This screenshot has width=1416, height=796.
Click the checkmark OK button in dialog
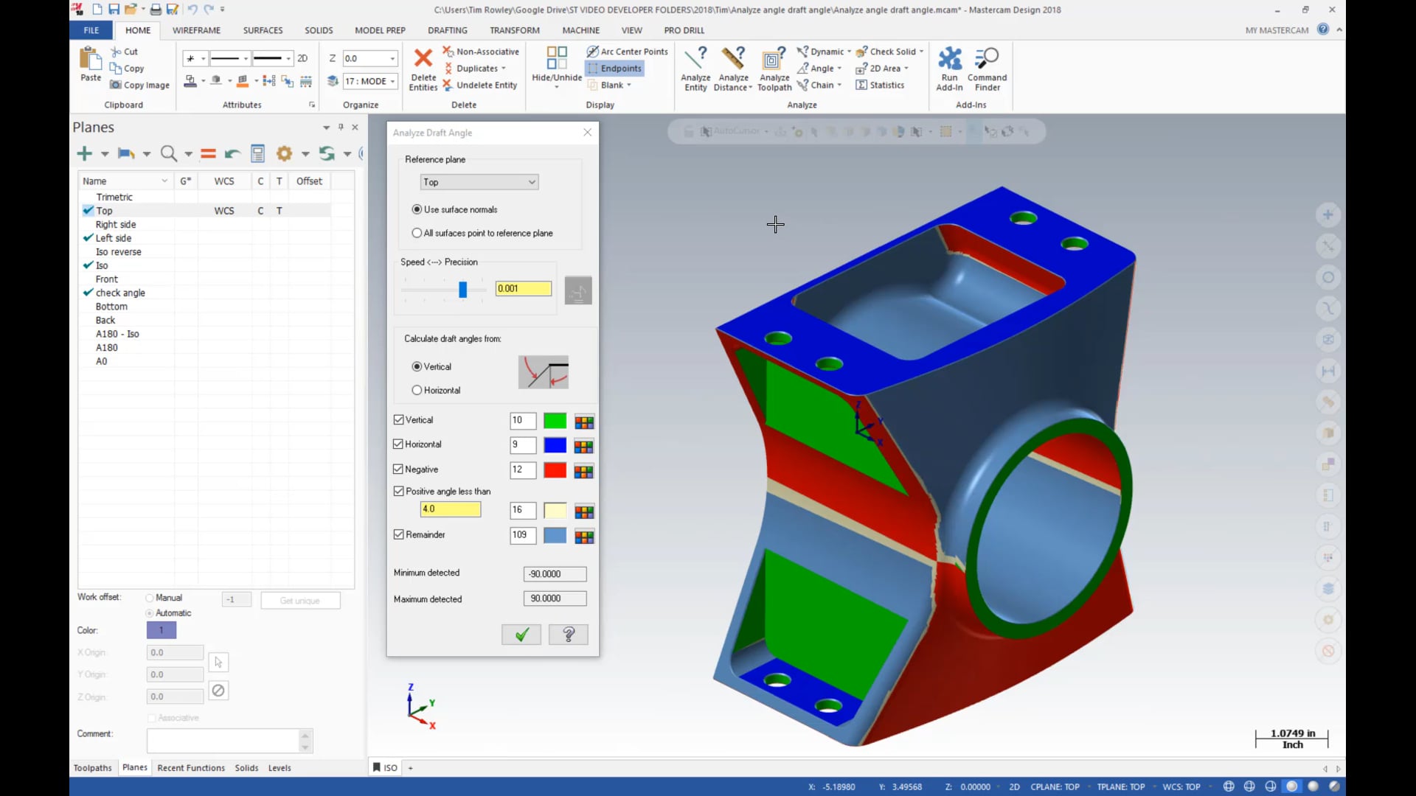(x=521, y=634)
